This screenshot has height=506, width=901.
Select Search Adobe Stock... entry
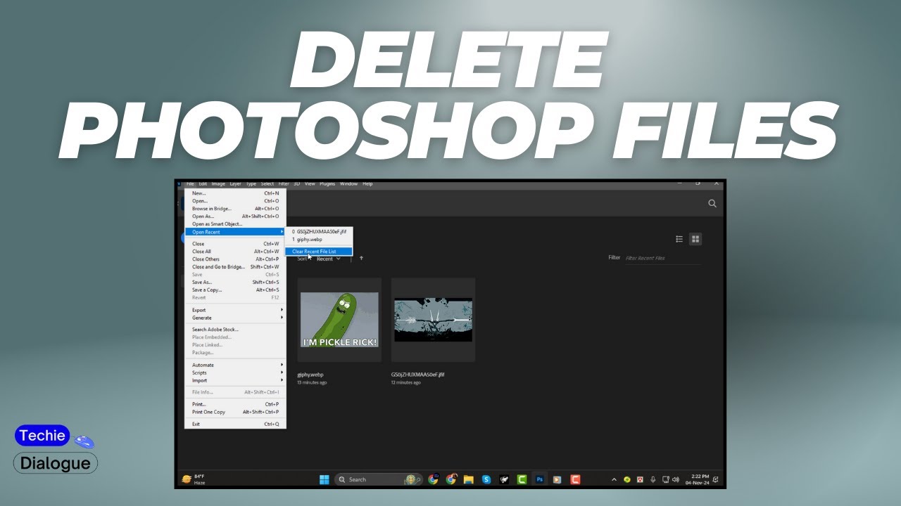pyautogui.click(x=235, y=330)
